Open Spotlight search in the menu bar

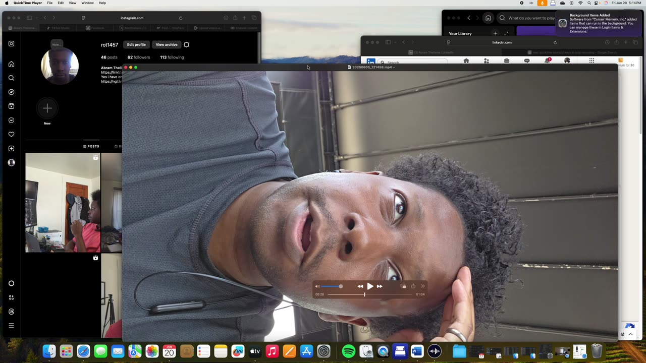pyautogui.click(x=588, y=3)
